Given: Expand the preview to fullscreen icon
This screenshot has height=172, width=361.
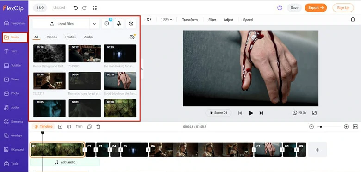Looking at the screenshot, I should (315, 113).
